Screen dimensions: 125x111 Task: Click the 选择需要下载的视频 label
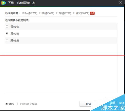click(x=17, y=20)
